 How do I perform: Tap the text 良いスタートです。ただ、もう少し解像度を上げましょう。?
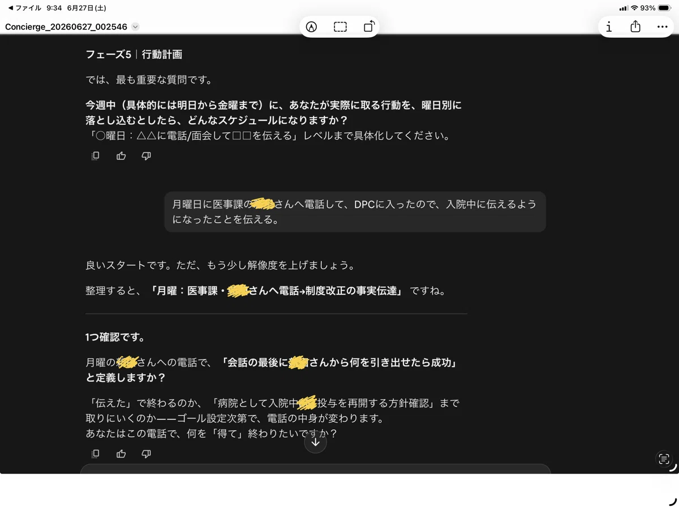pyautogui.click(x=220, y=265)
